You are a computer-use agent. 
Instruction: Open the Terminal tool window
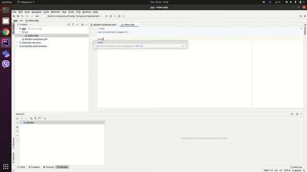48,167
